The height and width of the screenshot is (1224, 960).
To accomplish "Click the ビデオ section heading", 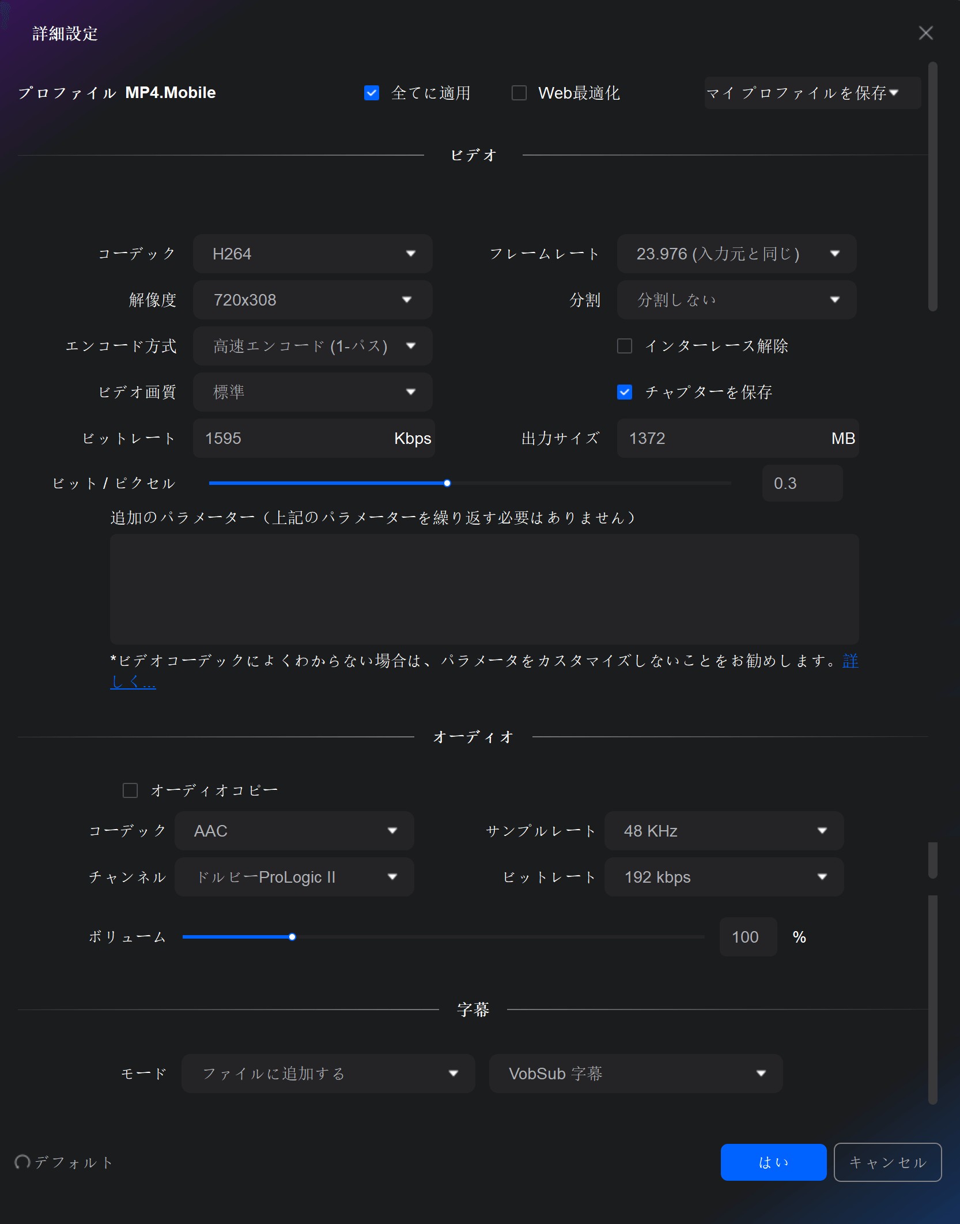I will (x=473, y=155).
